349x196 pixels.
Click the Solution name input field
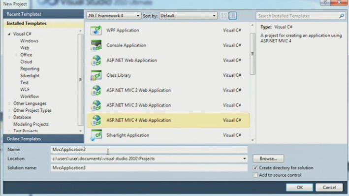149,168
